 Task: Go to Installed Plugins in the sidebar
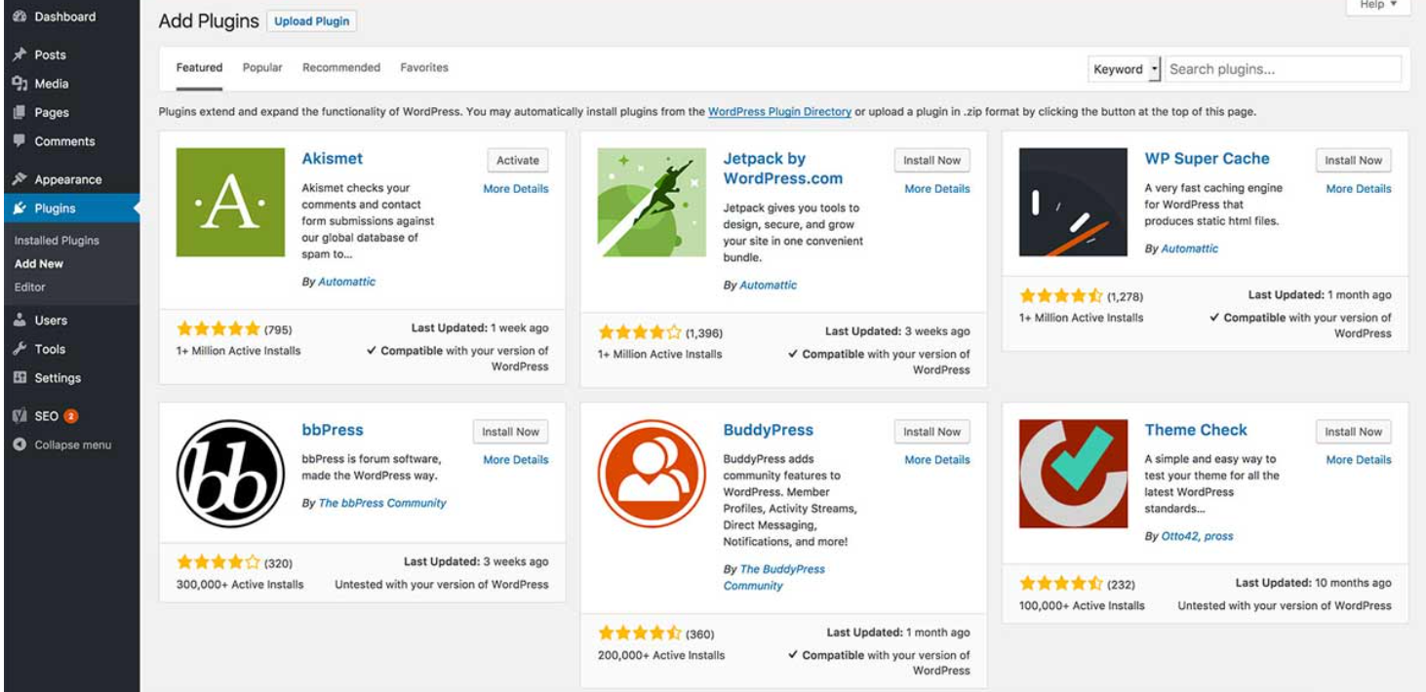tap(57, 241)
